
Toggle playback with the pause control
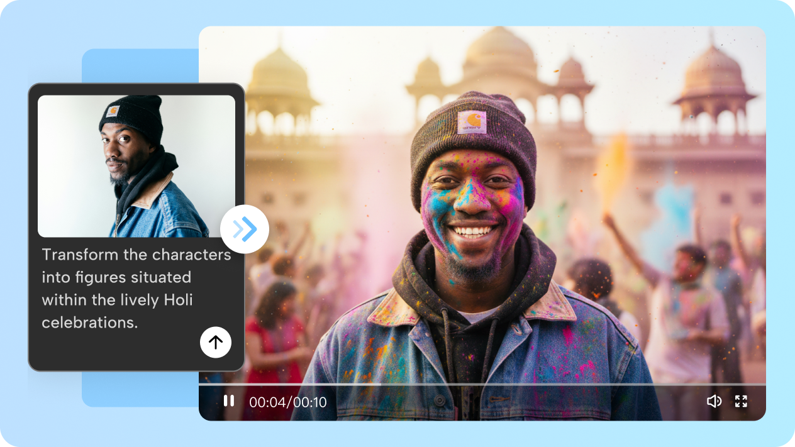click(x=229, y=401)
